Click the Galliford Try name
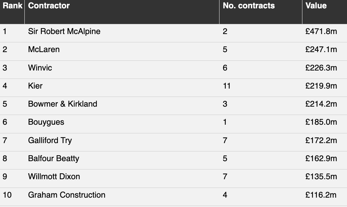Screen dimensions: 347x207 point(50,140)
